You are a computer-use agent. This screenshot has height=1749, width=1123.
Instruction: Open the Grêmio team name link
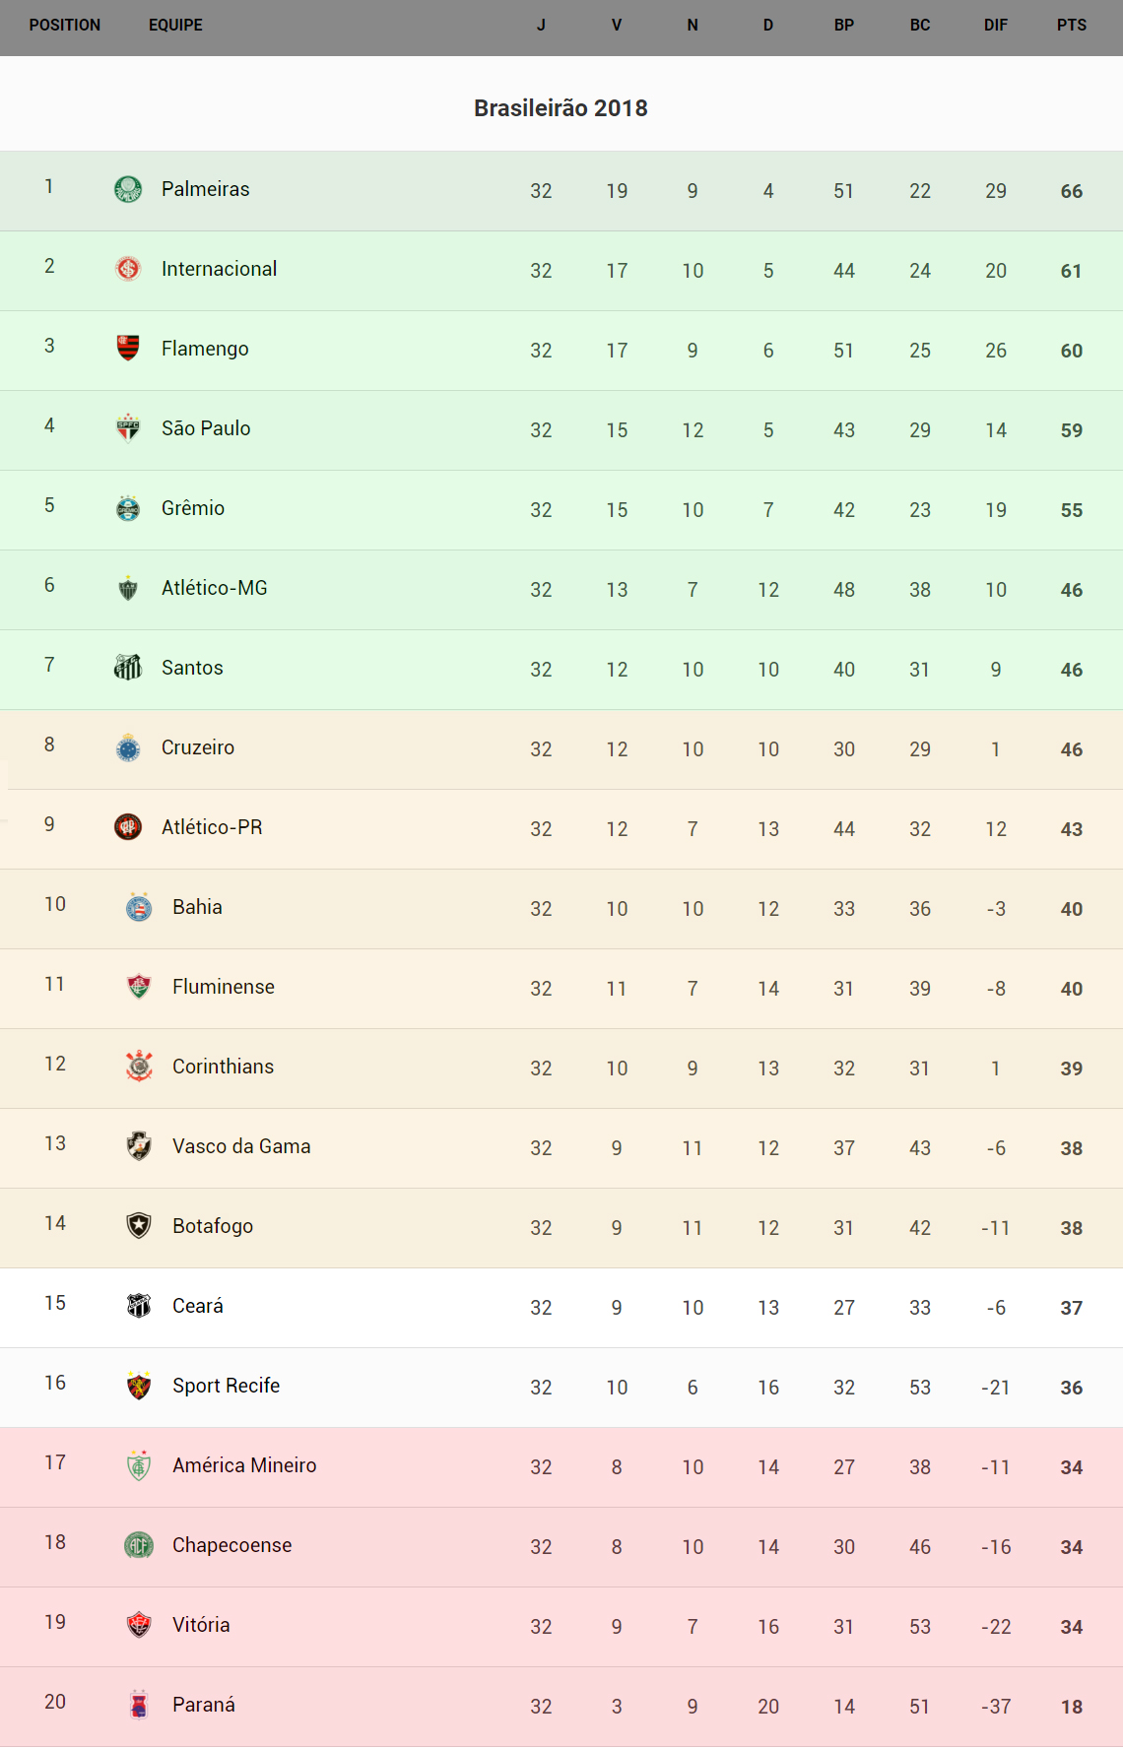tap(193, 508)
